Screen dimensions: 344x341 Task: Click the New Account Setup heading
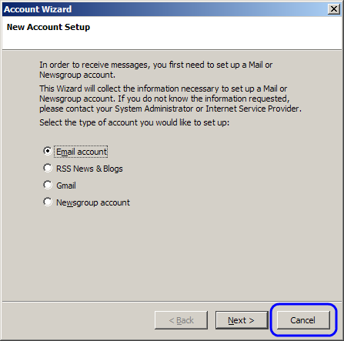(48, 27)
